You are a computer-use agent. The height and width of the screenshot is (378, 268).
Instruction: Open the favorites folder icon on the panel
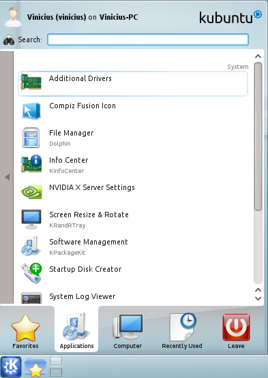point(35,367)
